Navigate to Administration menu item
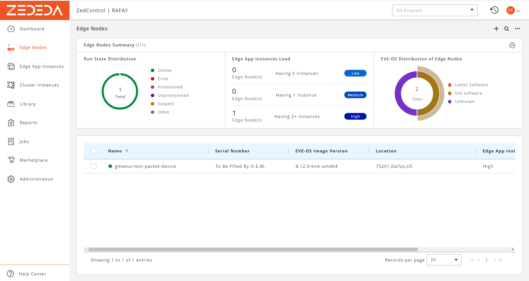 click(36, 179)
